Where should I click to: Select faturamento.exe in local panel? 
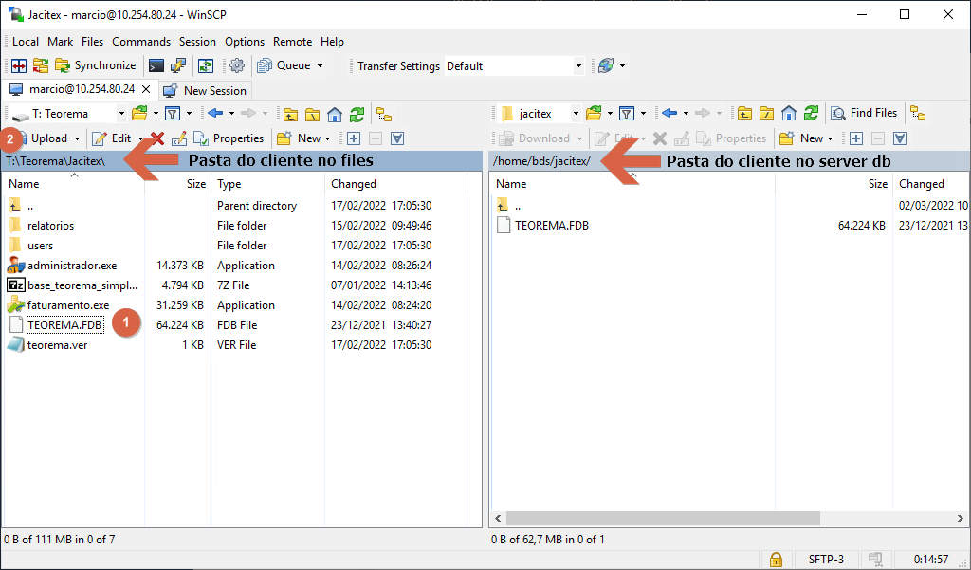click(68, 304)
